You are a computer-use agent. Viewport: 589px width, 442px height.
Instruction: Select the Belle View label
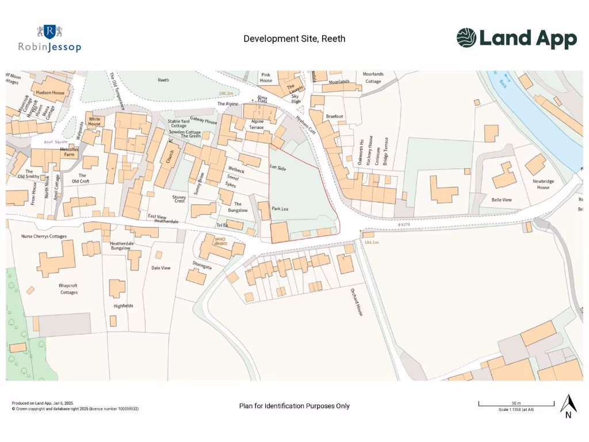501,200
